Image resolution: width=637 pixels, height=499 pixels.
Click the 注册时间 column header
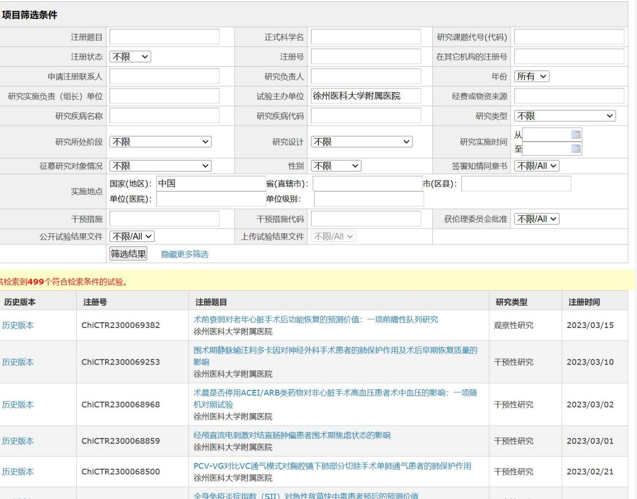(584, 302)
